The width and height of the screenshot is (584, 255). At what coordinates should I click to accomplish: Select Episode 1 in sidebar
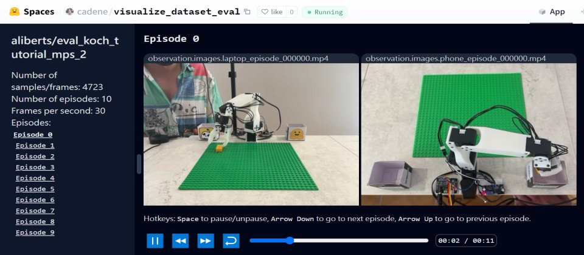35,145
